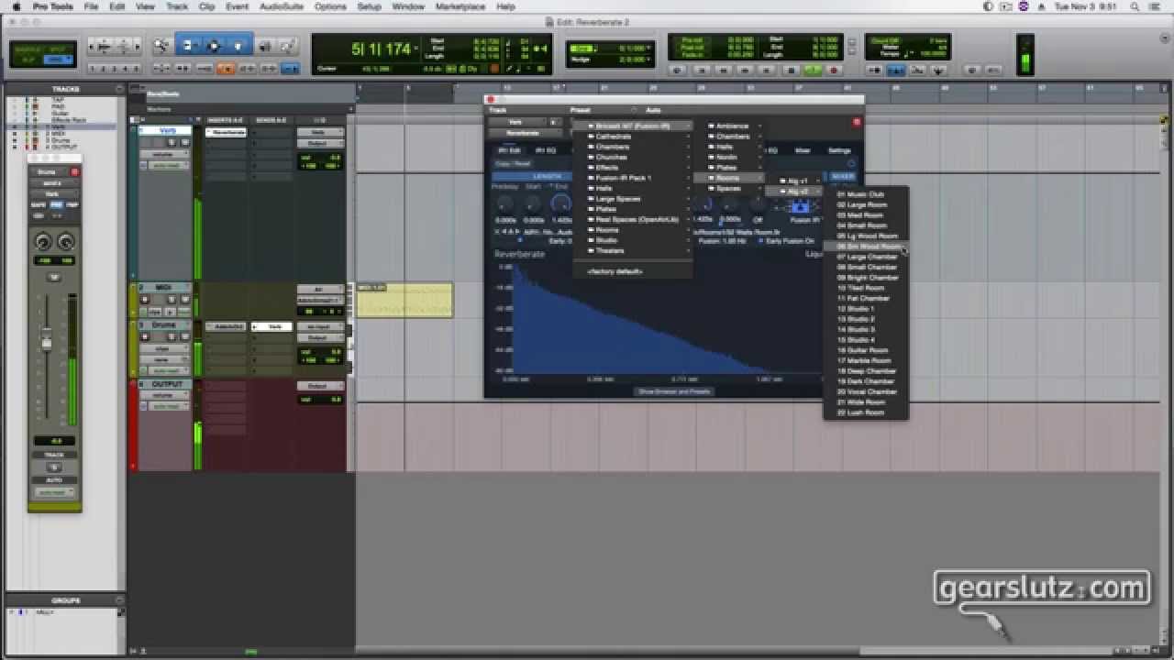
Task: Select the Zoomer tool in the toolbar
Action: point(161,45)
